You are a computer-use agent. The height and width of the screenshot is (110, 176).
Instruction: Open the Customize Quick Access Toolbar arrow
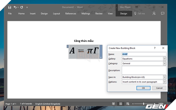pos(27,7)
